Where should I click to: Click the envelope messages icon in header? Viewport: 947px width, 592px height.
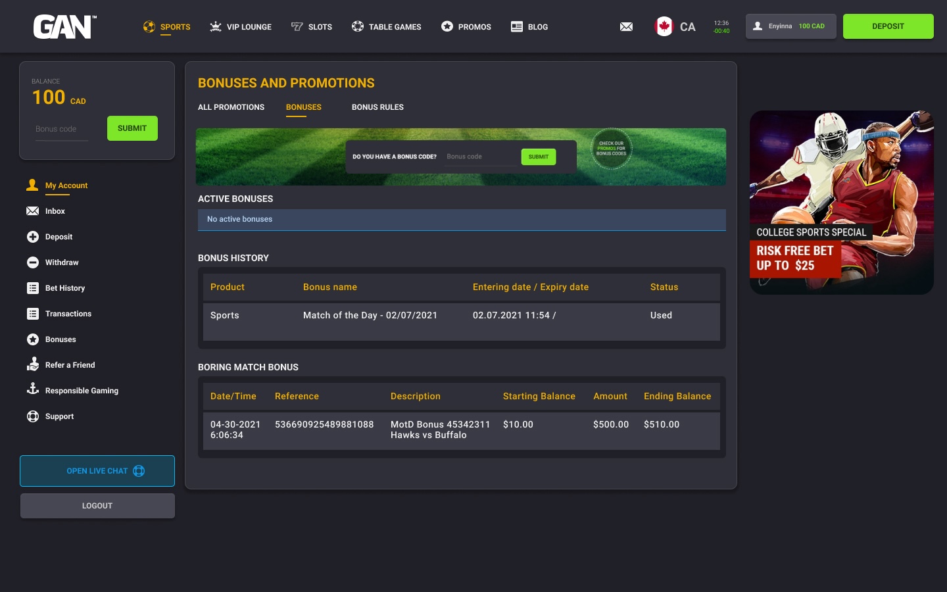pyautogui.click(x=626, y=27)
